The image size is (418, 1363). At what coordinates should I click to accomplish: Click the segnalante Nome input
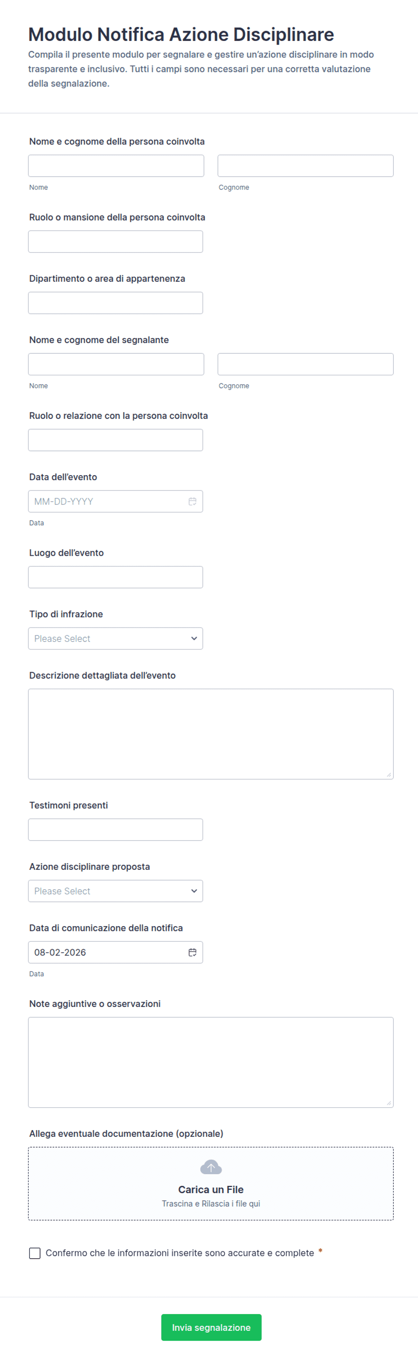[116, 364]
